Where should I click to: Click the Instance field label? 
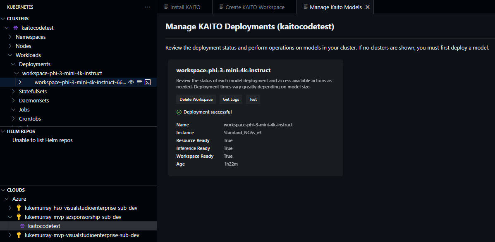coord(185,133)
